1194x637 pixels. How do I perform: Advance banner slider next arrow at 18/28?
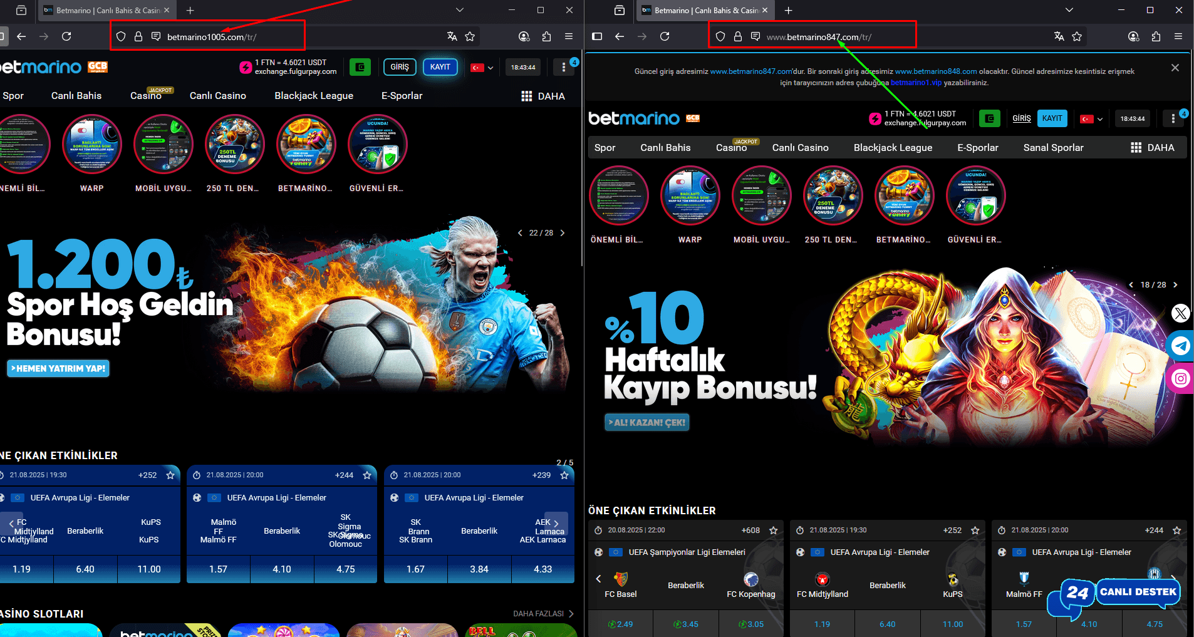click(1175, 285)
